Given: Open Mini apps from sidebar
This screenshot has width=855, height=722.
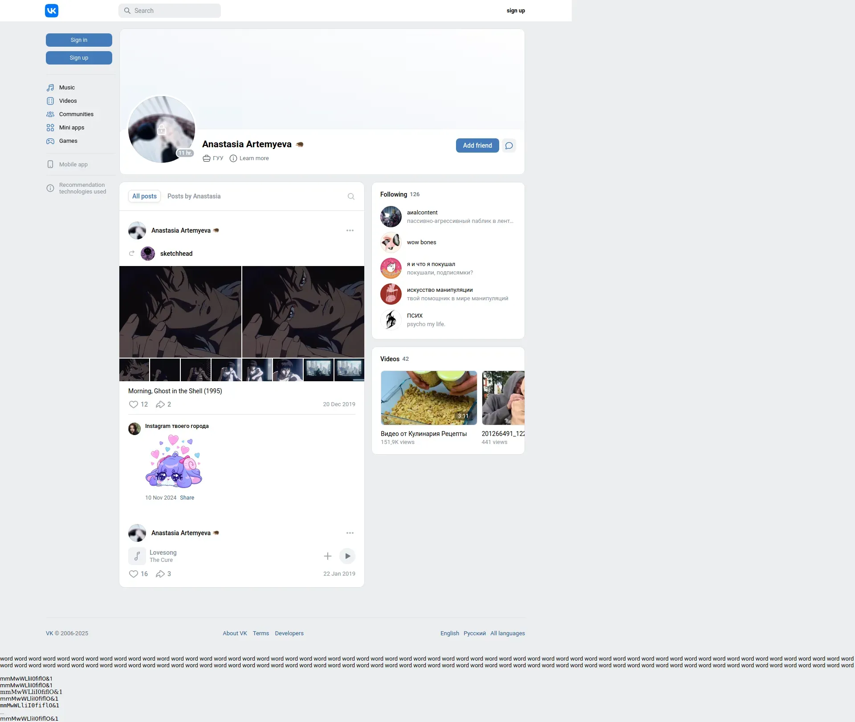Looking at the screenshot, I should pos(71,128).
